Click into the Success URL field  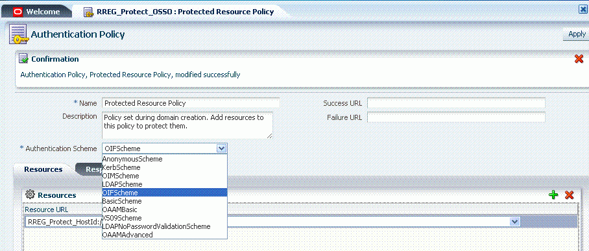[x=456, y=103]
